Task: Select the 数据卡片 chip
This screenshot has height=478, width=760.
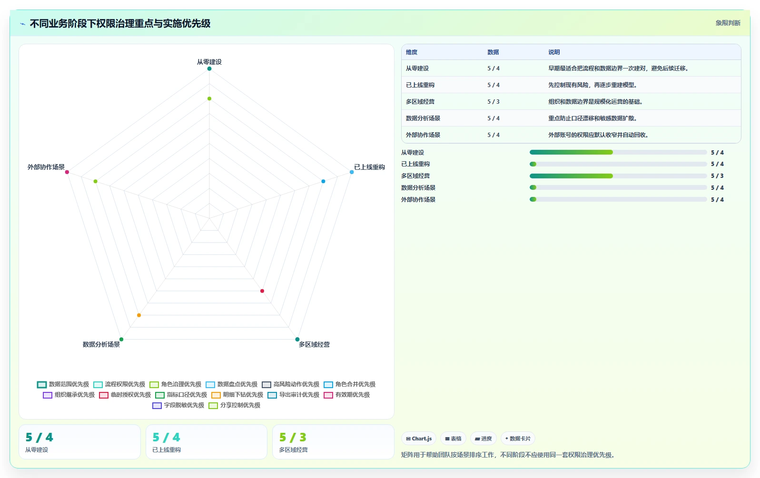Action: click(x=518, y=439)
